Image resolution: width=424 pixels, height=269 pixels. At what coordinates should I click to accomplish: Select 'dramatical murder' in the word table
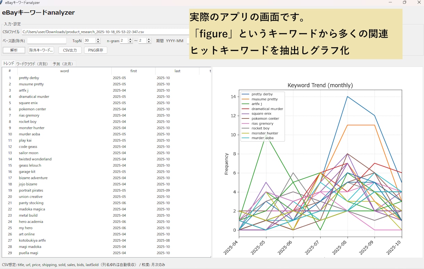click(106, 97)
